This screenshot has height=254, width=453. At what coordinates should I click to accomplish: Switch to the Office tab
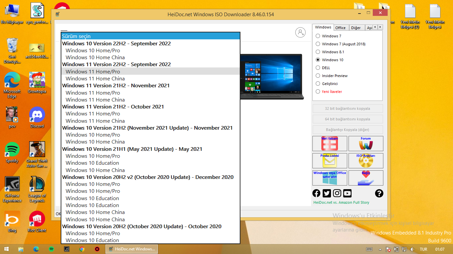[x=340, y=28]
